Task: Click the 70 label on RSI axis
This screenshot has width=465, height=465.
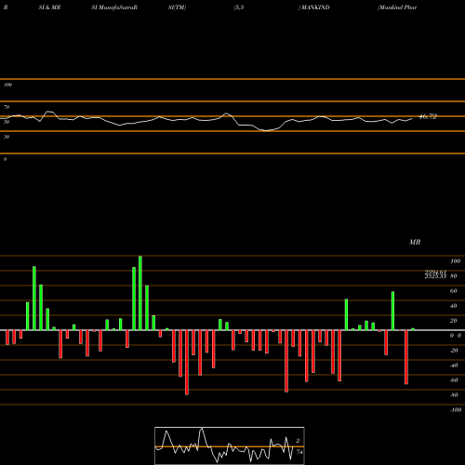Action: [x=7, y=107]
